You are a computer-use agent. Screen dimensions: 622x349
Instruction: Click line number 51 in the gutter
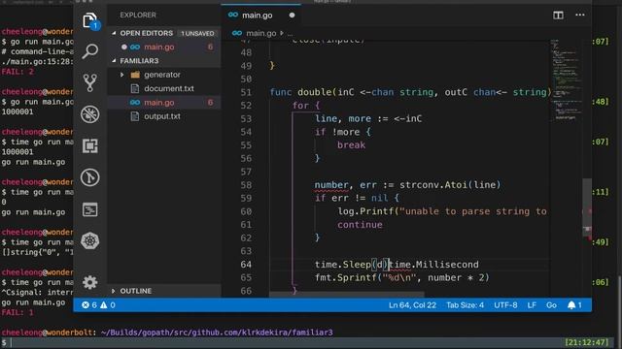(246, 92)
